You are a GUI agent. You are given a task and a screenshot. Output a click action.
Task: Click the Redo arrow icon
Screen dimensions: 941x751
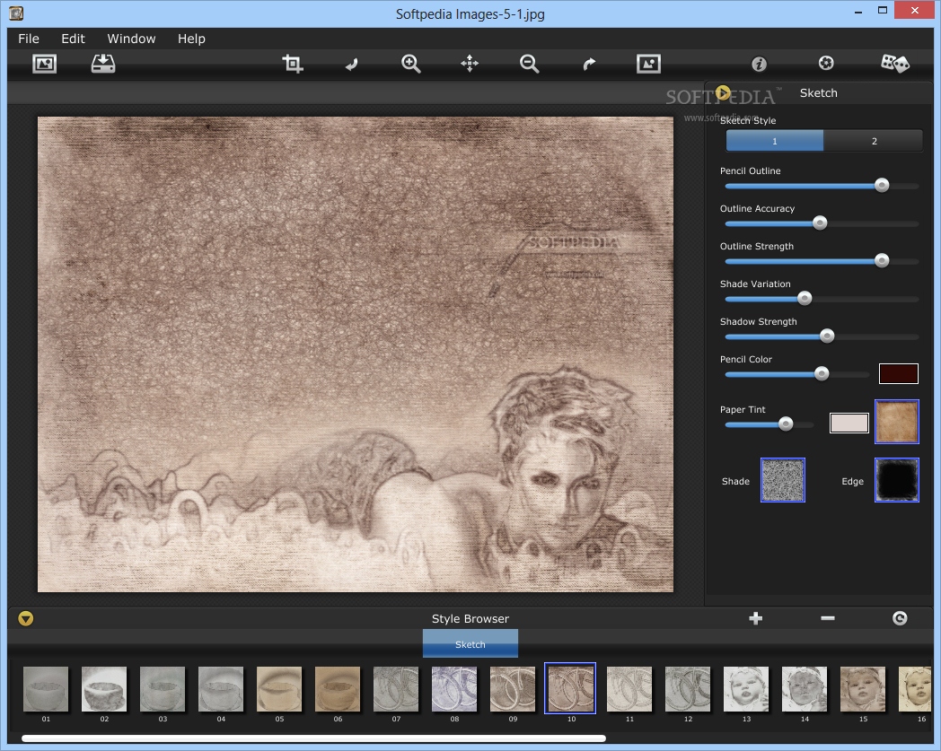click(589, 65)
